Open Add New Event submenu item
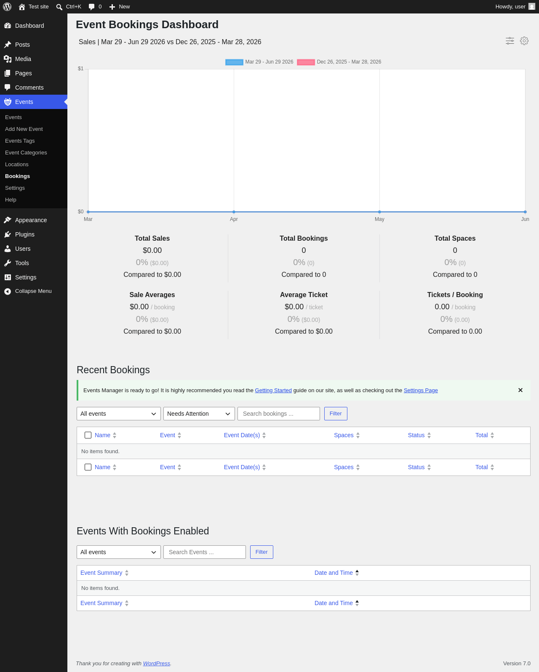The height and width of the screenshot is (672, 539). tap(24, 129)
